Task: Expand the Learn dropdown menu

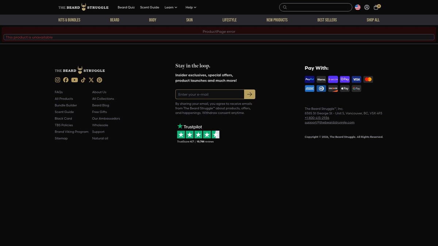Action: (170, 7)
